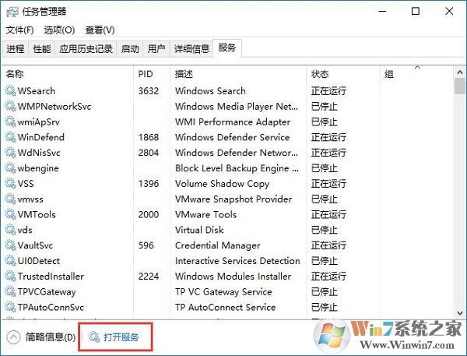Click the gear icon beside TPVCGateway
Screen dimensions: 467x356
pos(10,291)
